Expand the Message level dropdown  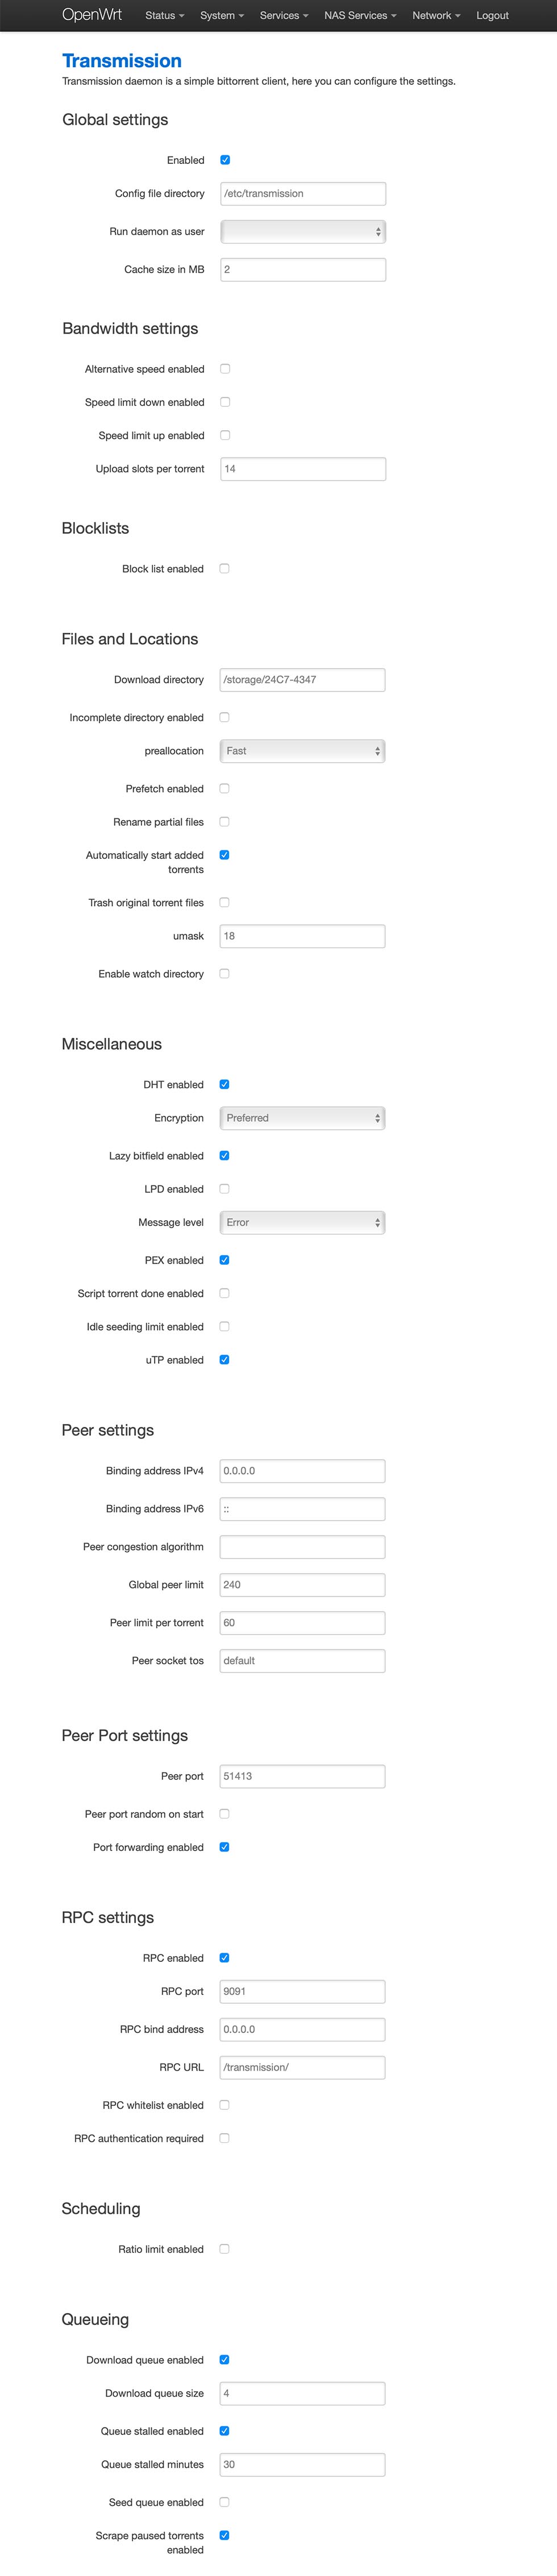[x=302, y=1222]
